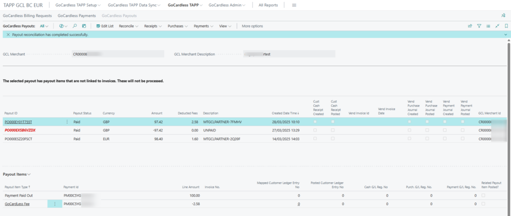The height and width of the screenshot is (216, 511).
Task: Click the GCL Merchant field
Action: 118,54
